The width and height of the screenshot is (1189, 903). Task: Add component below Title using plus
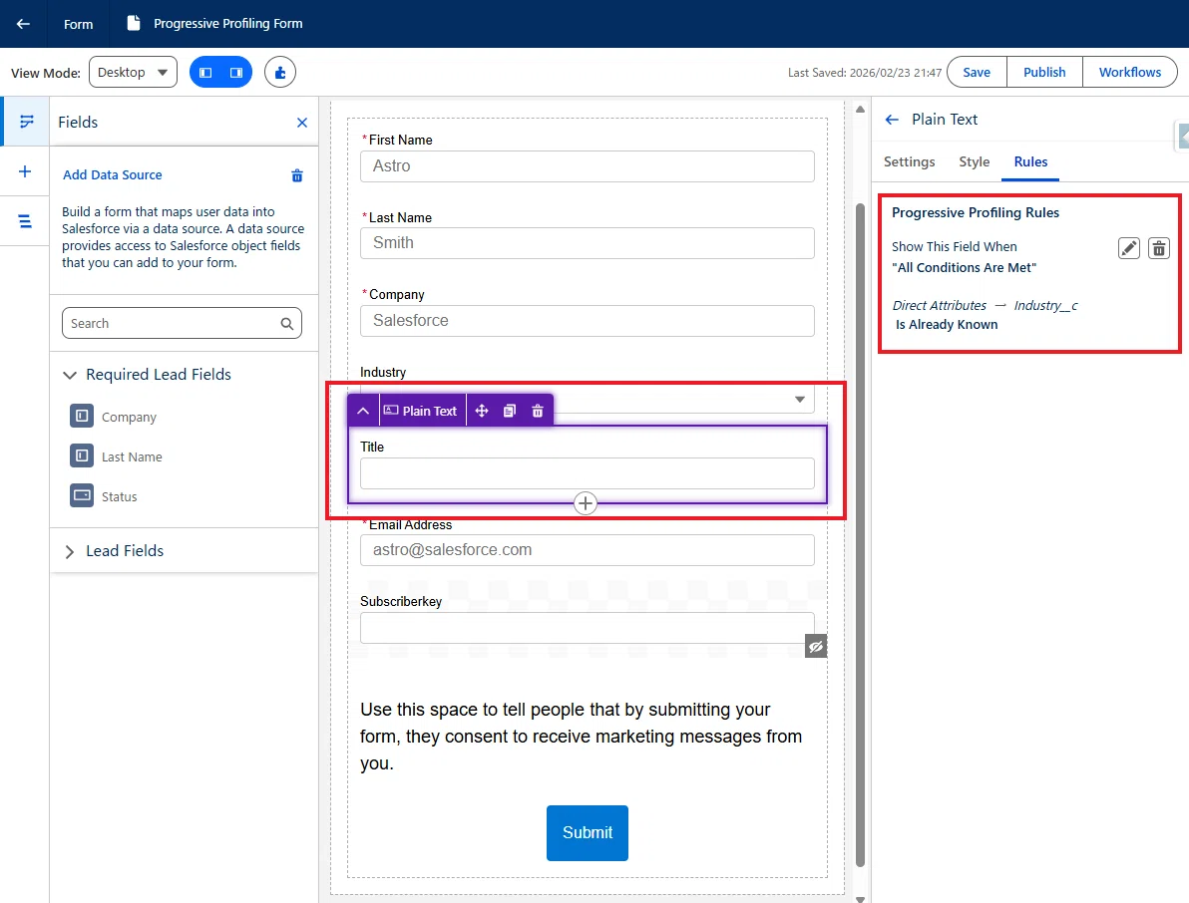(x=586, y=503)
